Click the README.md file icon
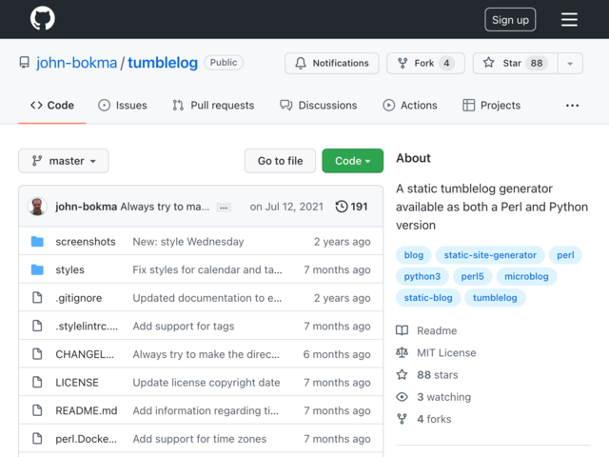 tap(37, 410)
